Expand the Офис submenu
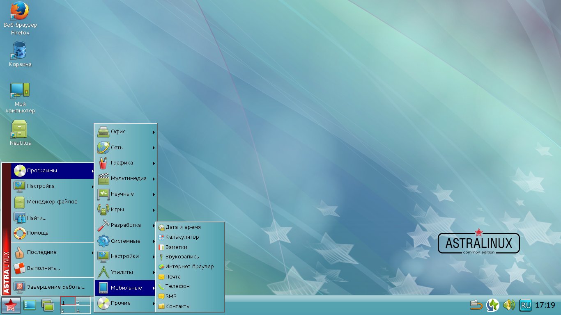The height and width of the screenshot is (315, 561). pyautogui.click(x=125, y=132)
